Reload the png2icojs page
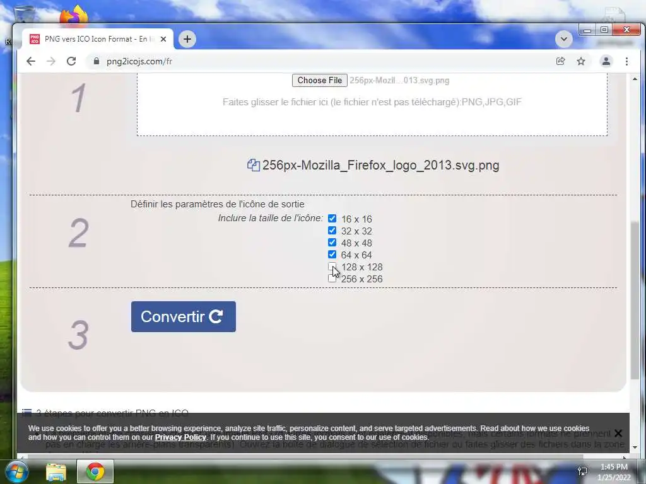The image size is (646, 484). [71, 61]
